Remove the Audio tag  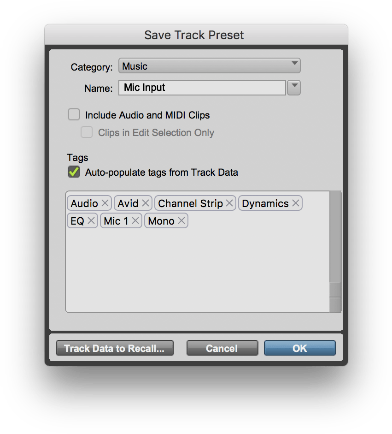[x=105, y=203]
